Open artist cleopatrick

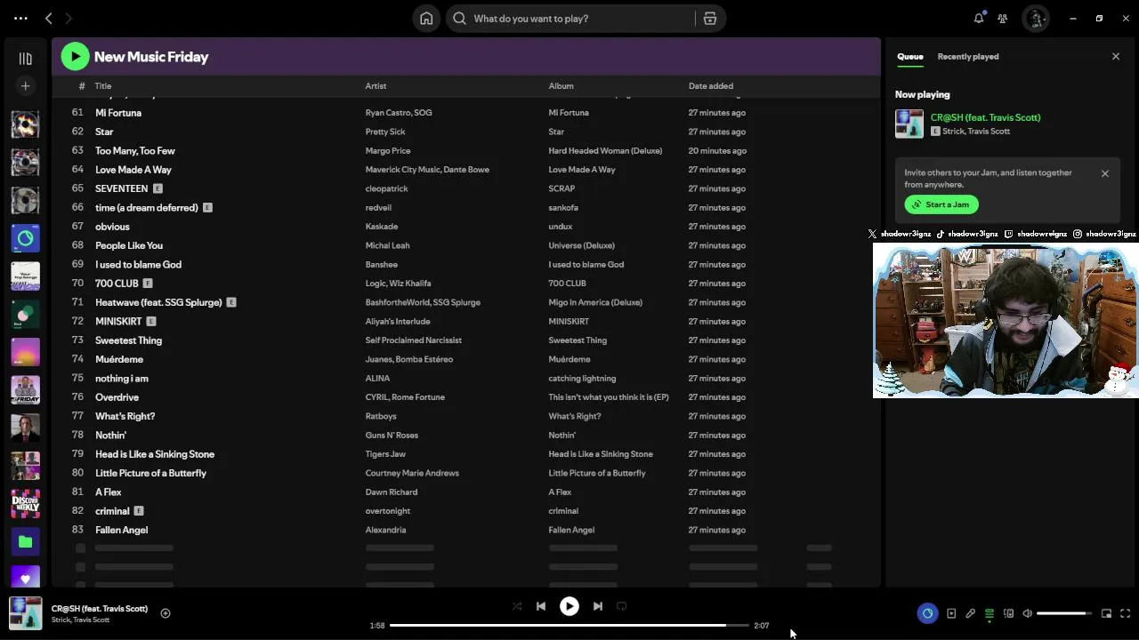[x=386, y=188]
